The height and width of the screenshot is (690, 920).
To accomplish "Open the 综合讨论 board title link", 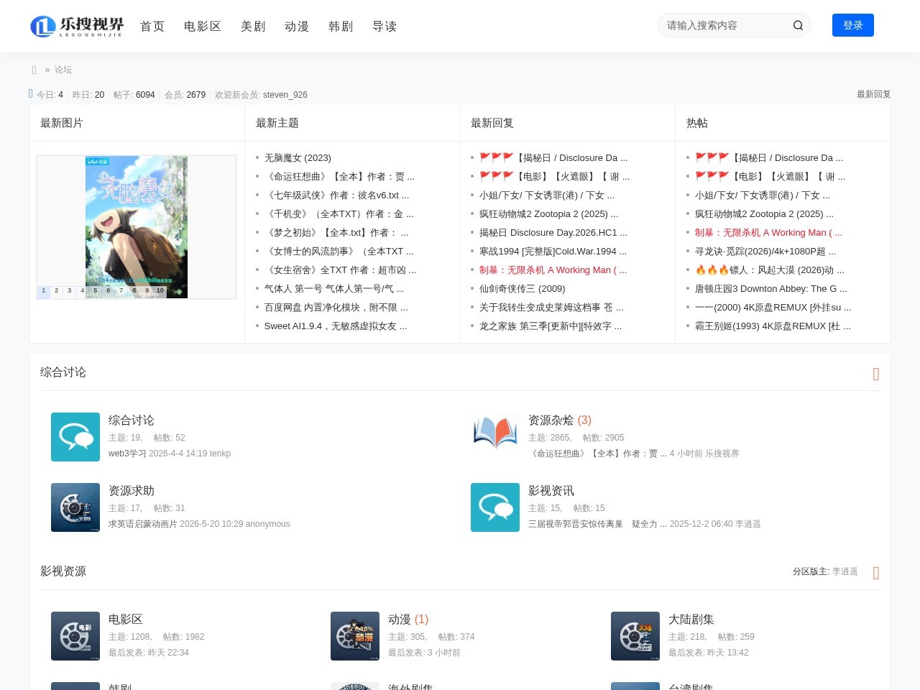I will click(x=132, y=420).
